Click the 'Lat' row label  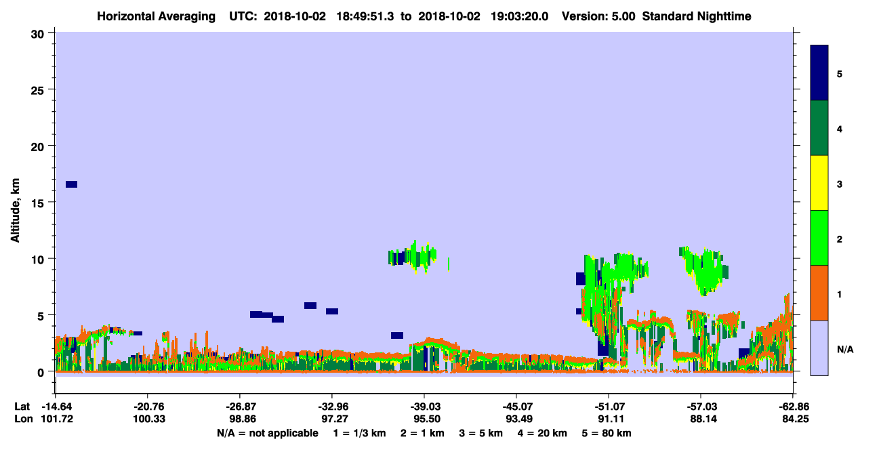[x=22, y=407]
